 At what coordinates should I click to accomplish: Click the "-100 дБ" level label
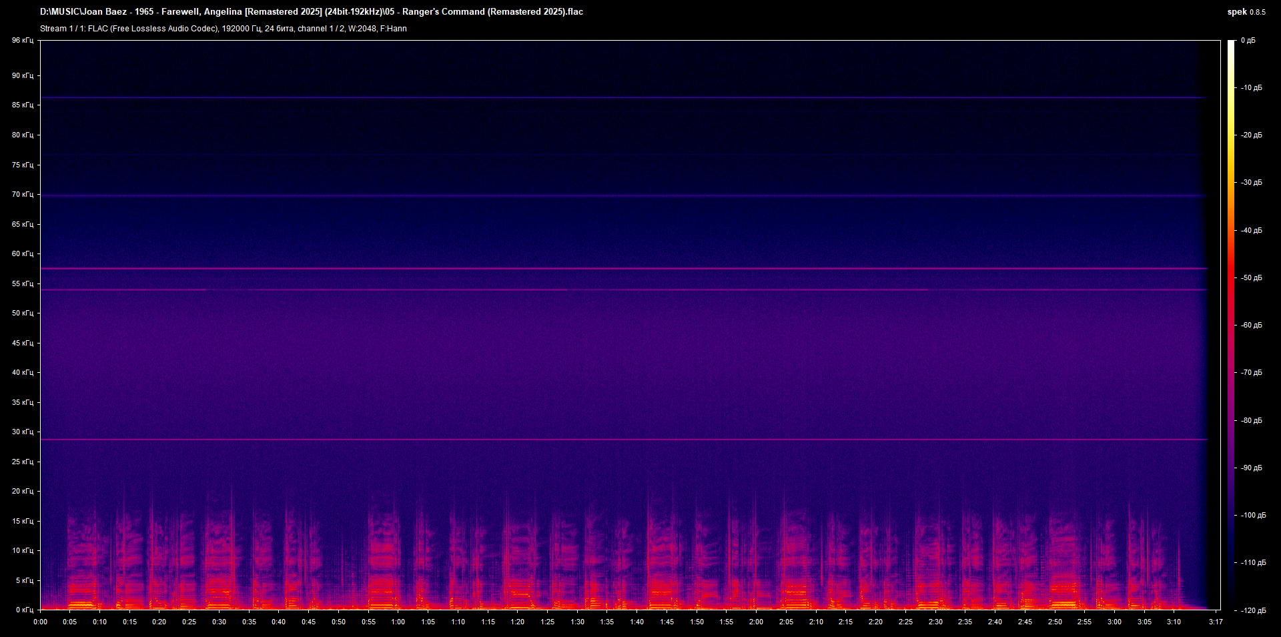[x=1253, y=516]
